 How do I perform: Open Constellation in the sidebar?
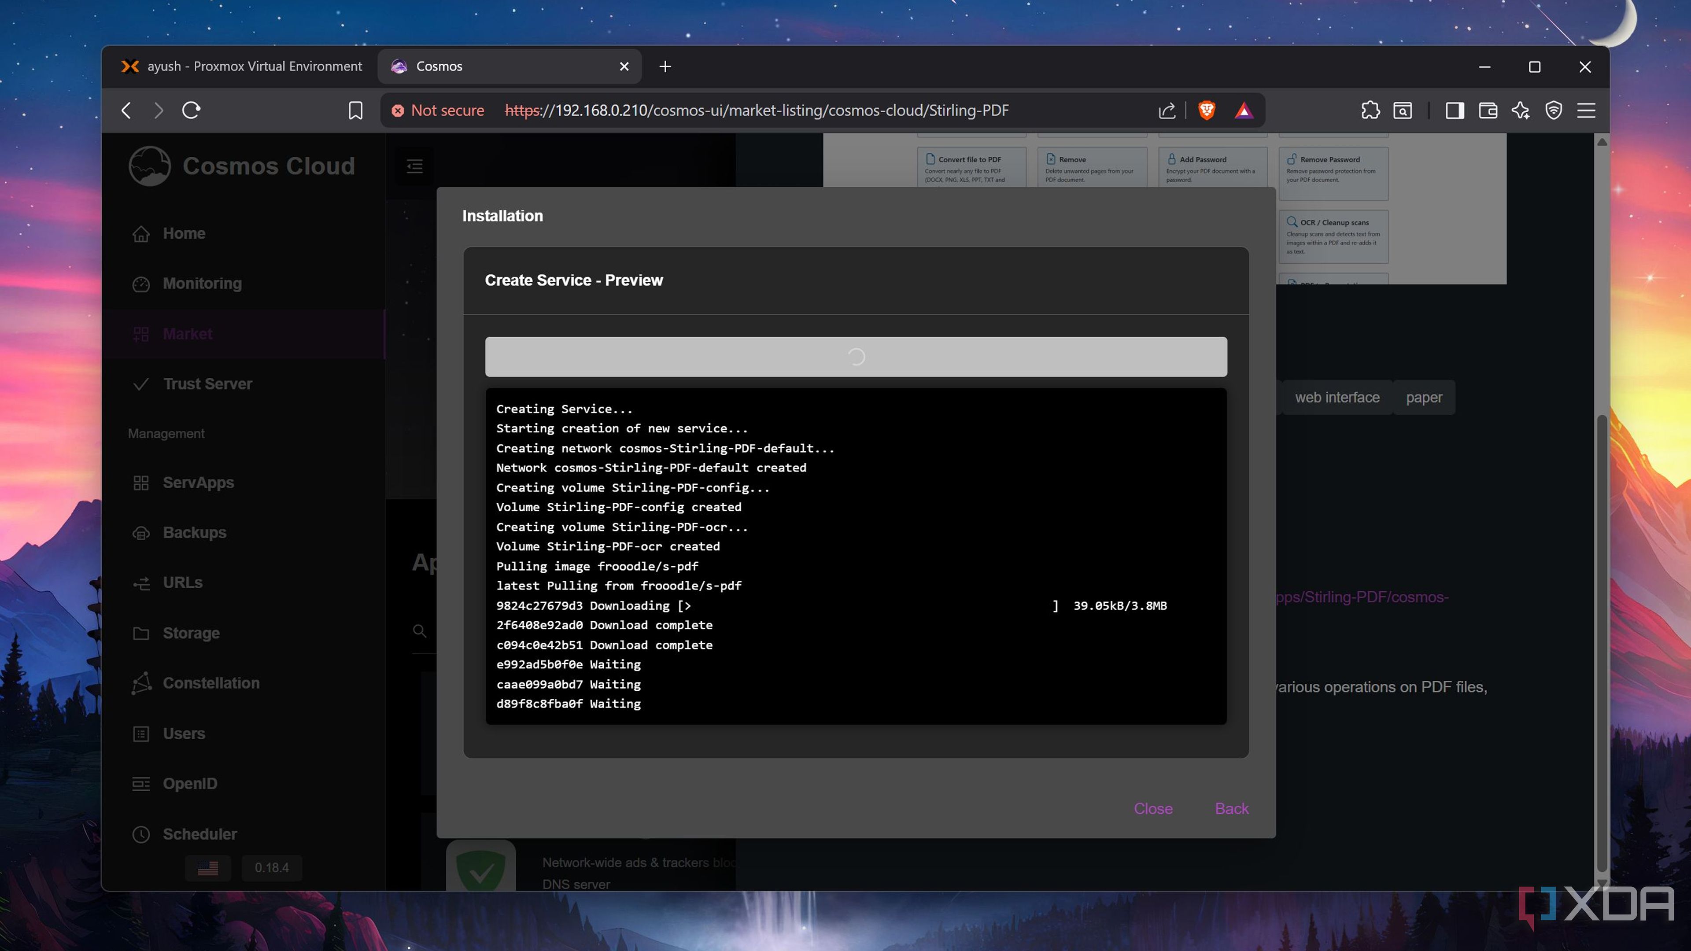243,683
